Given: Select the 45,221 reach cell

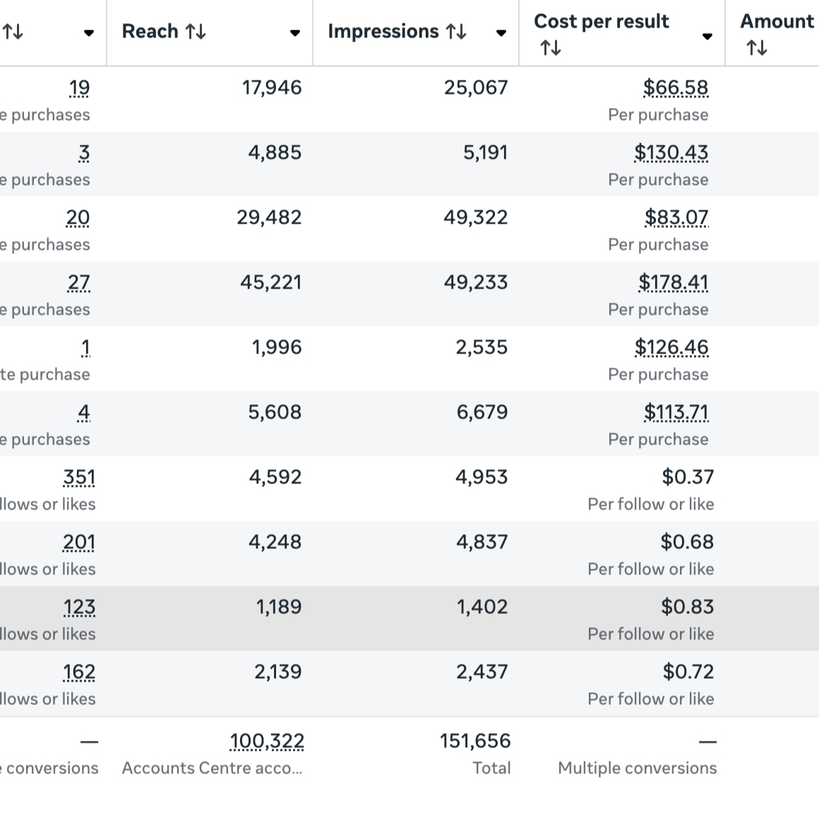Looking at the screenshot, I should click(270, 282).
